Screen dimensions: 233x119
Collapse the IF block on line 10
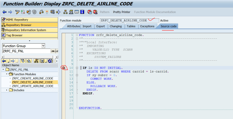77,68
